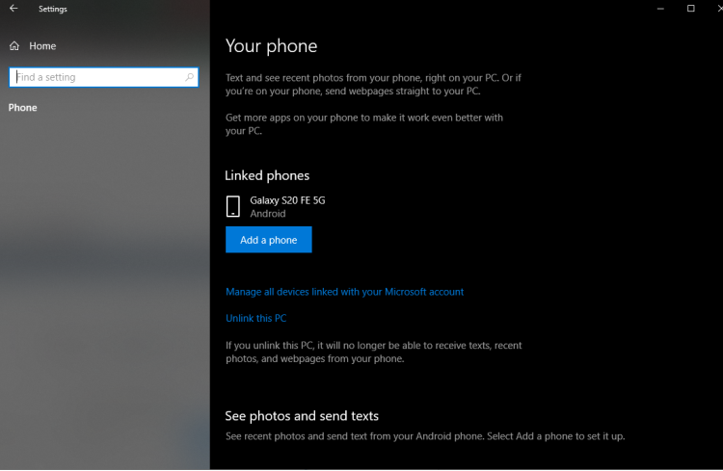Open Manage all devices linked link
The height and width of the screenshot is (471, 723).
coord(344,292)
